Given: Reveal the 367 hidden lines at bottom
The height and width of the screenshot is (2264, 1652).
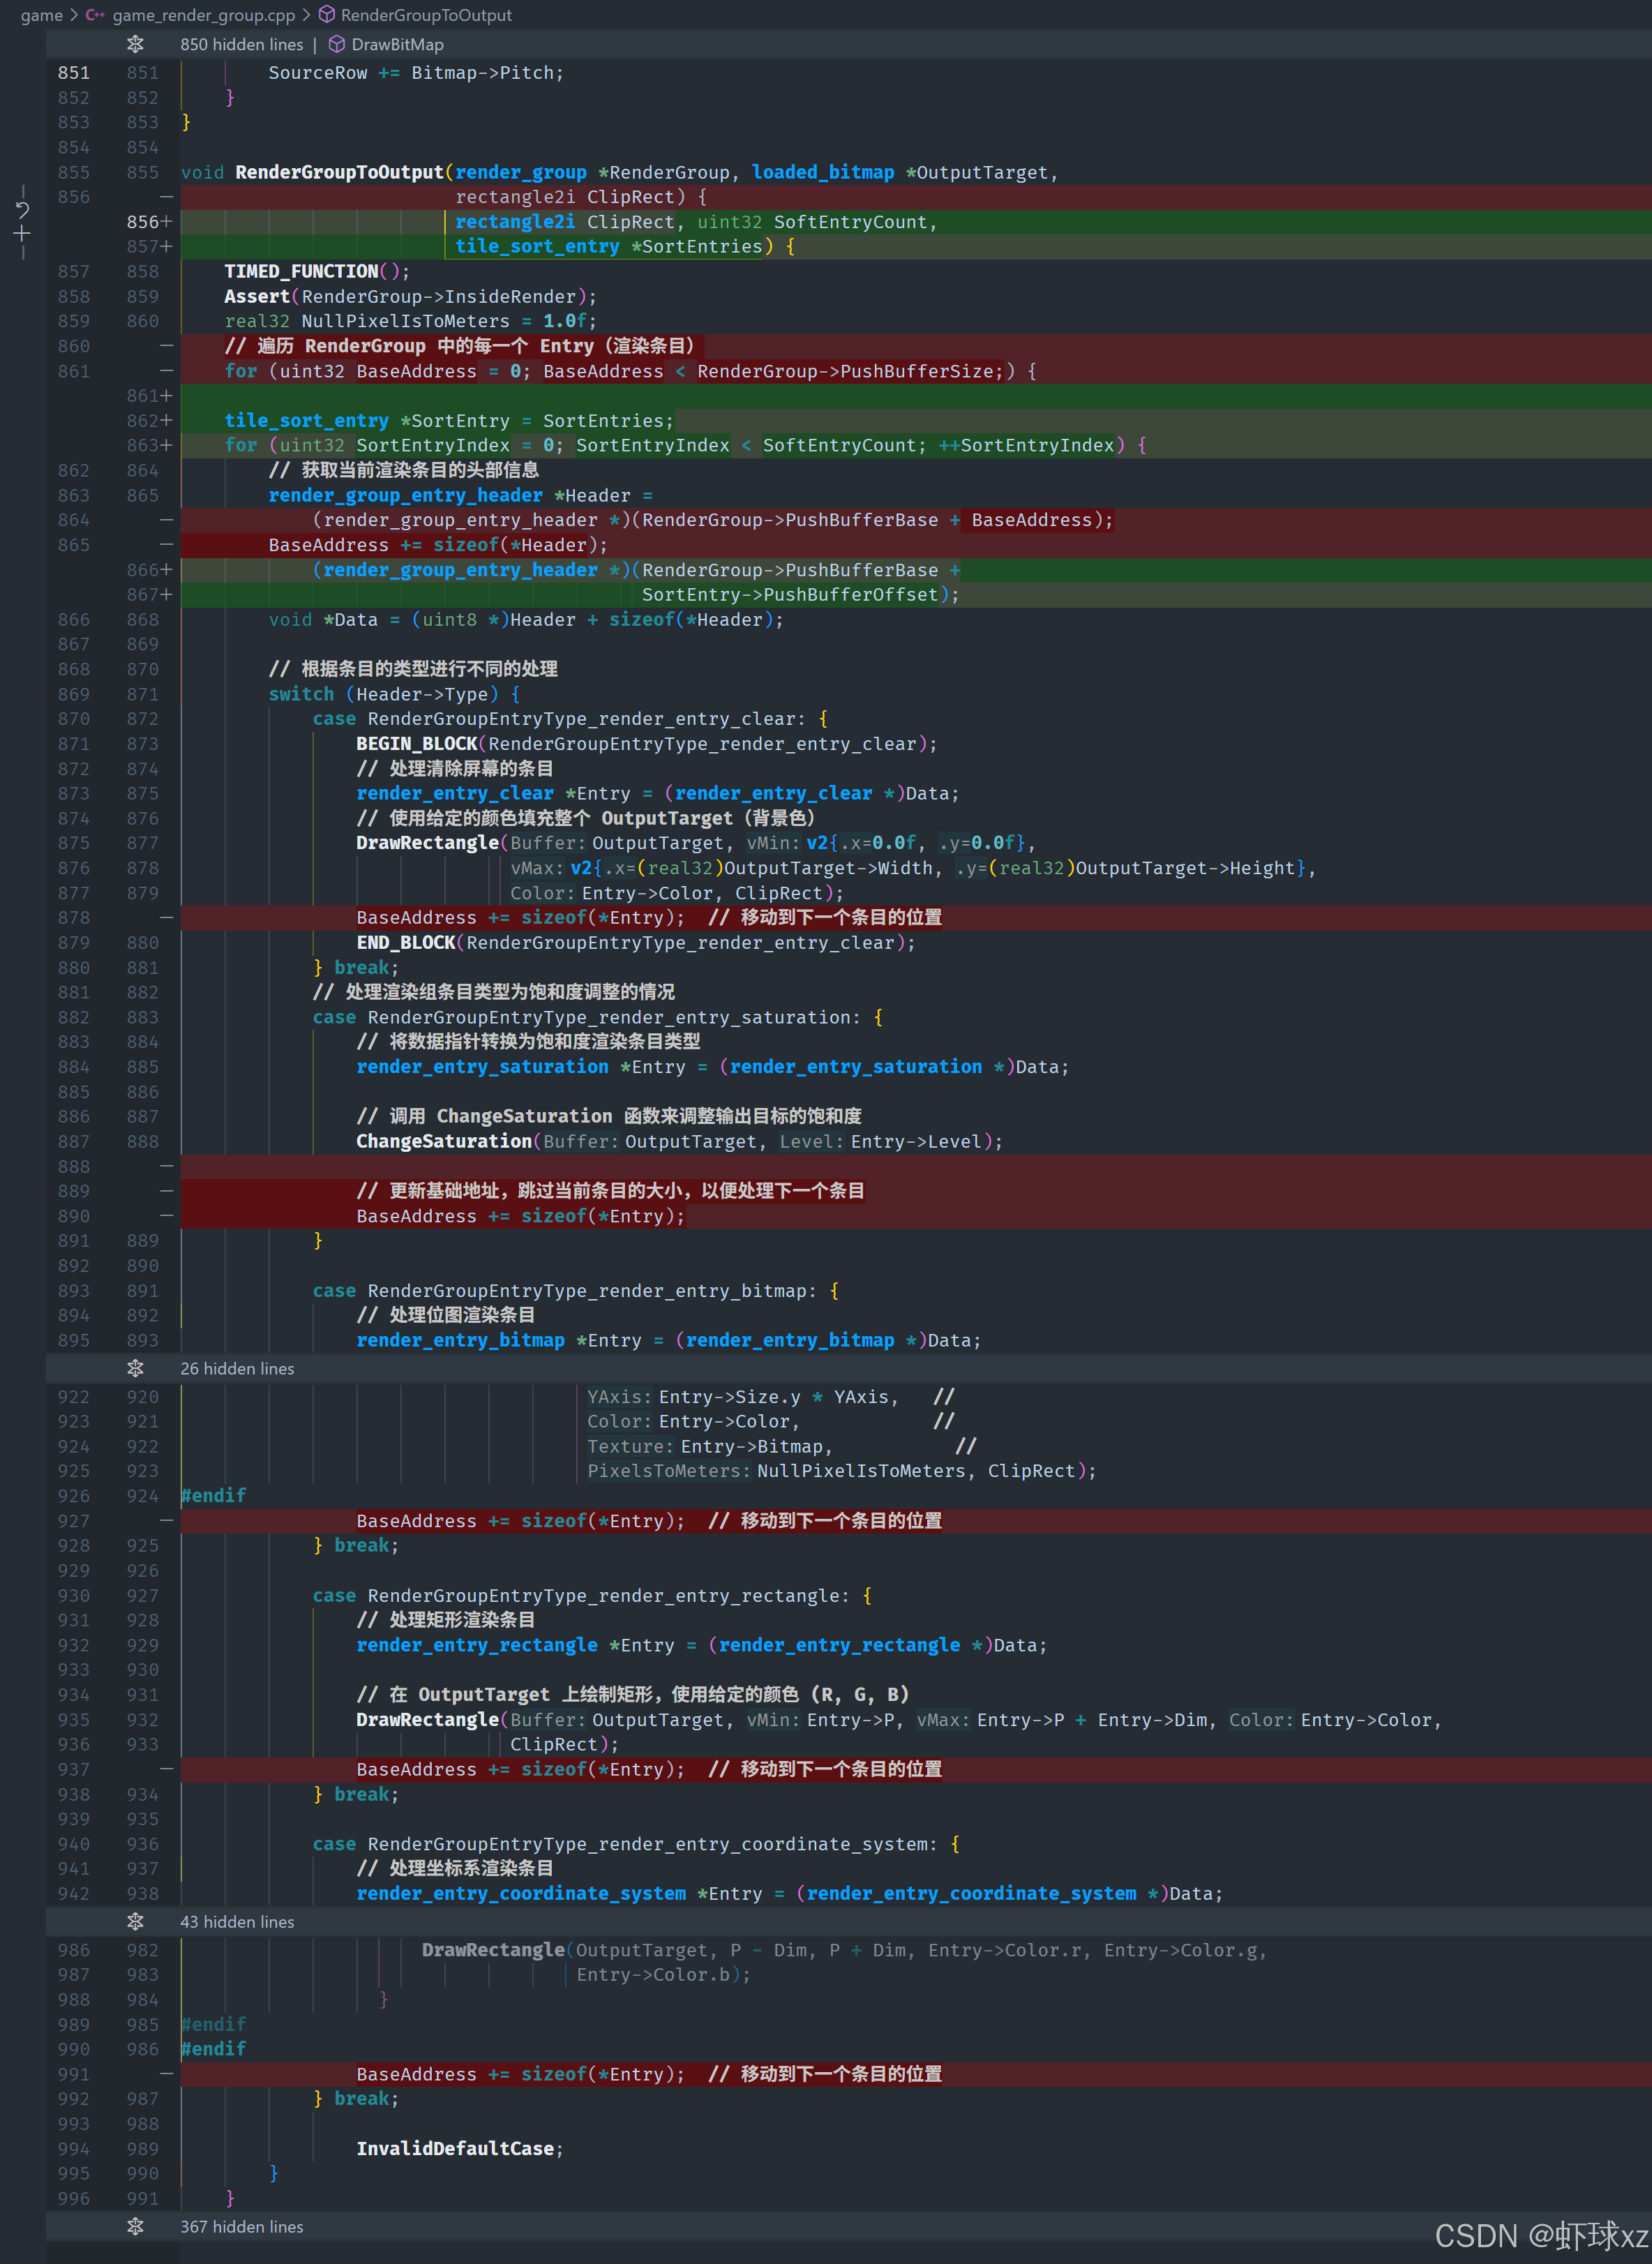Looking at the screenshot, I should pyautogui.click(x=241, y=2226).
